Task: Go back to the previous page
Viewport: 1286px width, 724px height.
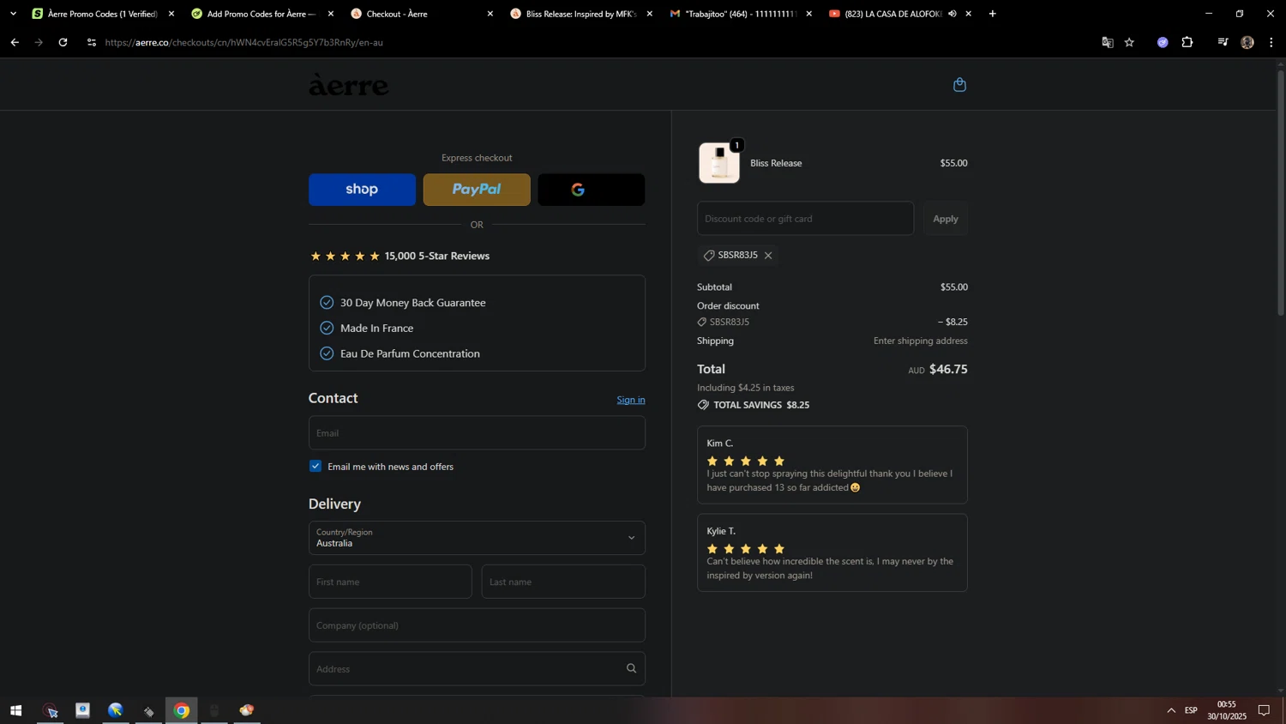Action: (x=15, y=42)
